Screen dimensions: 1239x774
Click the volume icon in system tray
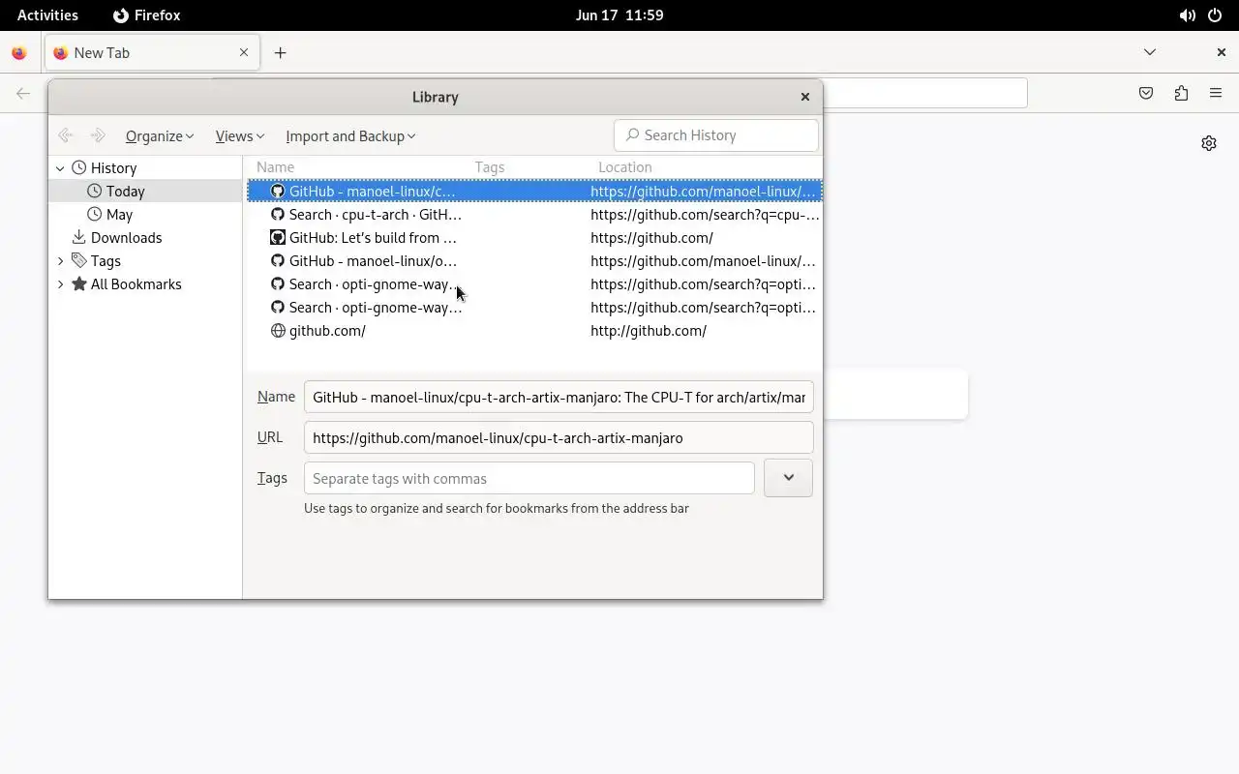pos(1187,15)
